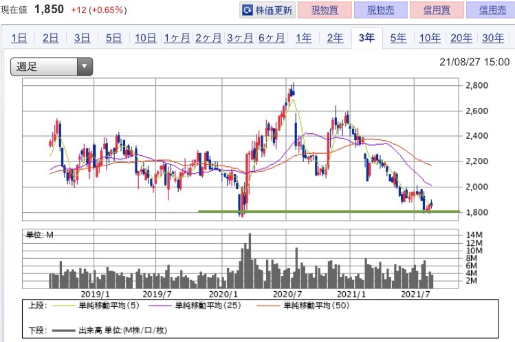Click the 株価更新 refresh icon
Viewport: 515px width, 342px height.
pyautogui.click(x=248, y=10)
